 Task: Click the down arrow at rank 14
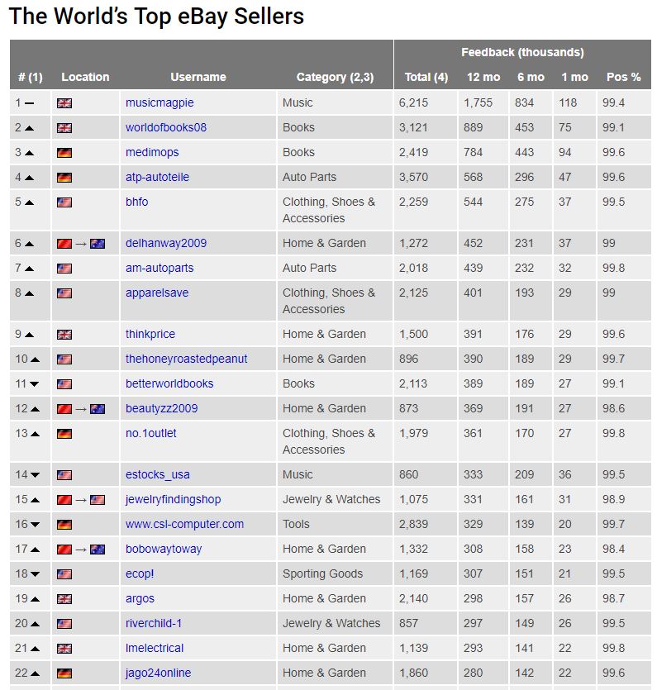pos(35,475)
